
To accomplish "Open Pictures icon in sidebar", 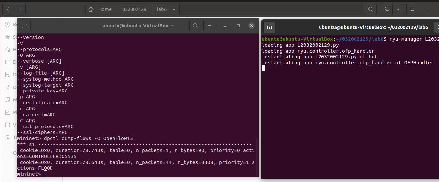I will tap(8, 112).
